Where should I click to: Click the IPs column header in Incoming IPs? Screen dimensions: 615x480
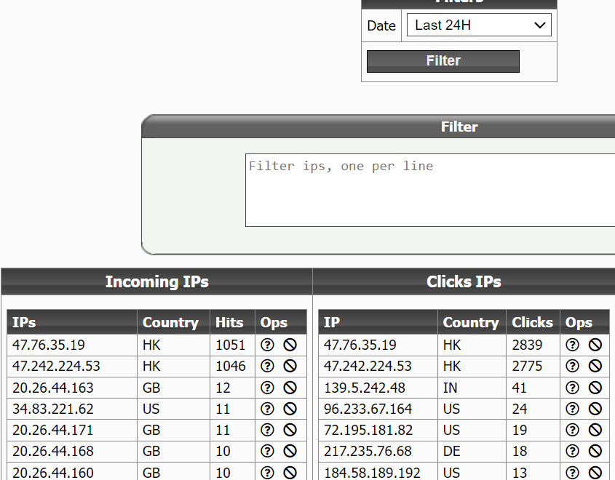72,322
